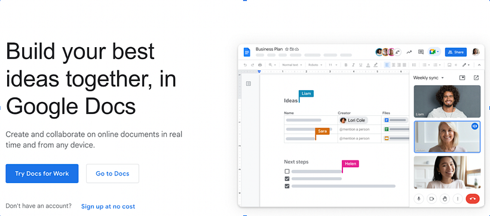Open the editing mode pencil dropdown
The image size is (490, 216).
(466, 65)
